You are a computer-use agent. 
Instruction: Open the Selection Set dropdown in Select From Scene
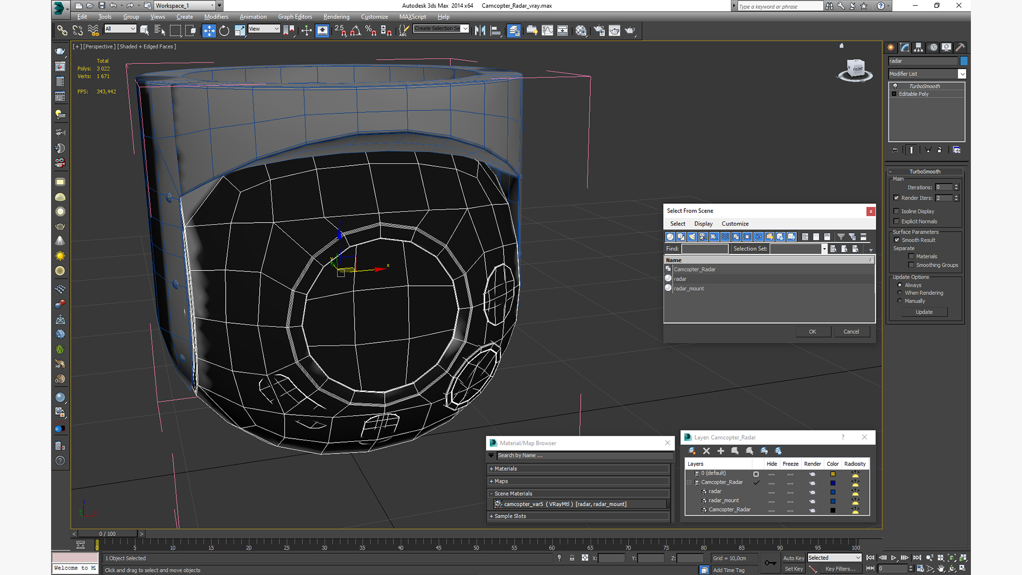[824, 249]
